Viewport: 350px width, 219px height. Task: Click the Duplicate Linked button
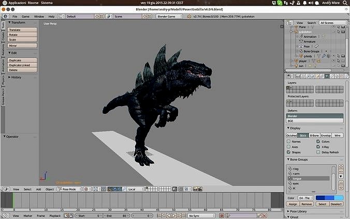22,65
